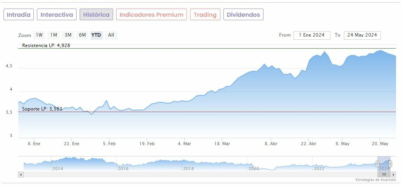Click the scrollbar right arrow
This screenshot has width=403, height=186.
coord(393,175)
